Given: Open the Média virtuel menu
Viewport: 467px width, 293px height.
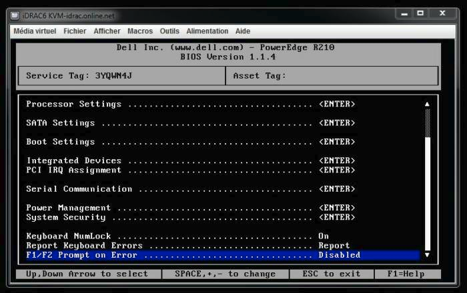Looking at the screenshot, I should pyautogui.click(x=36, y=31).
